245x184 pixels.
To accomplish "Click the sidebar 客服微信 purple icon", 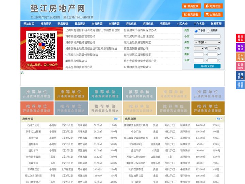I will [240, 47].
